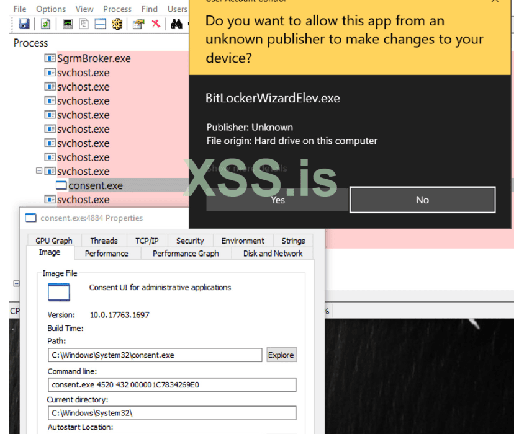
Task: Switch to the Performance tab
Action: [x=107, y=254]
